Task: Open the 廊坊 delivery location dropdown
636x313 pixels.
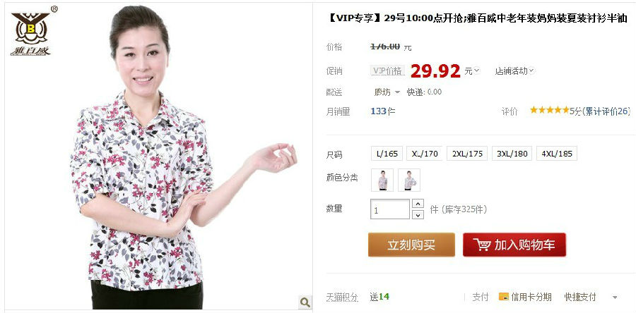Action: 387,92
